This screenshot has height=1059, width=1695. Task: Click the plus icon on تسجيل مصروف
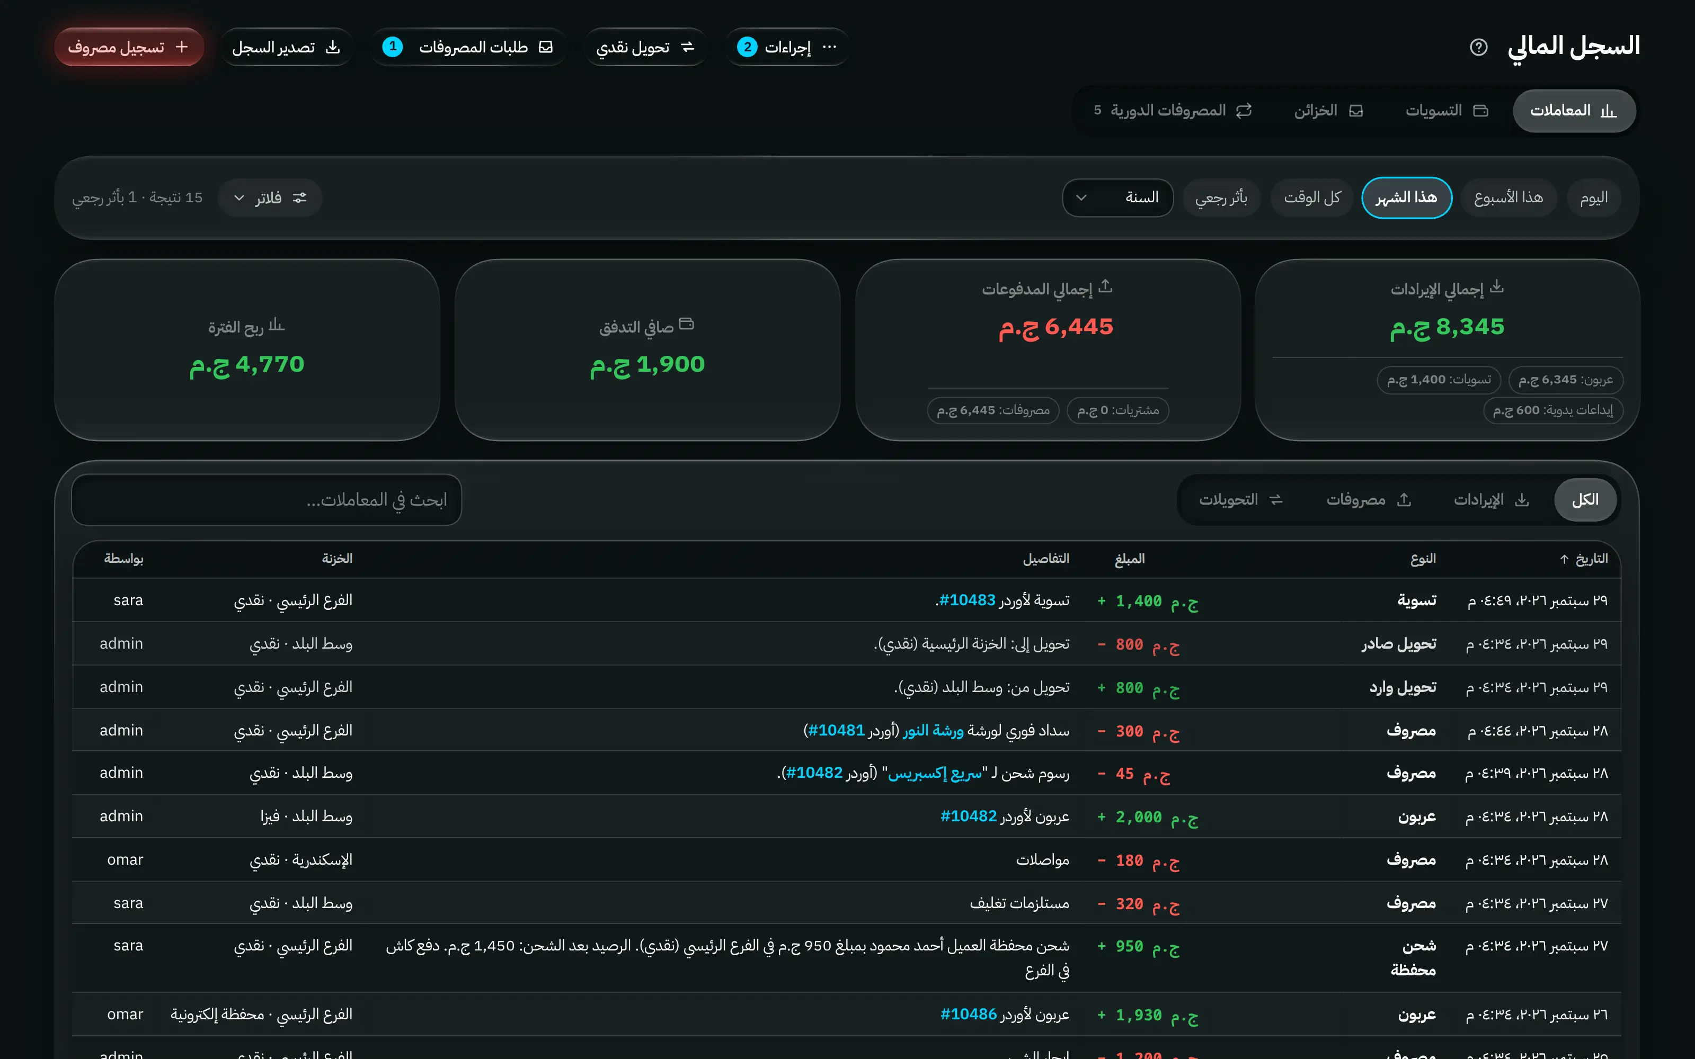[182, 47]
